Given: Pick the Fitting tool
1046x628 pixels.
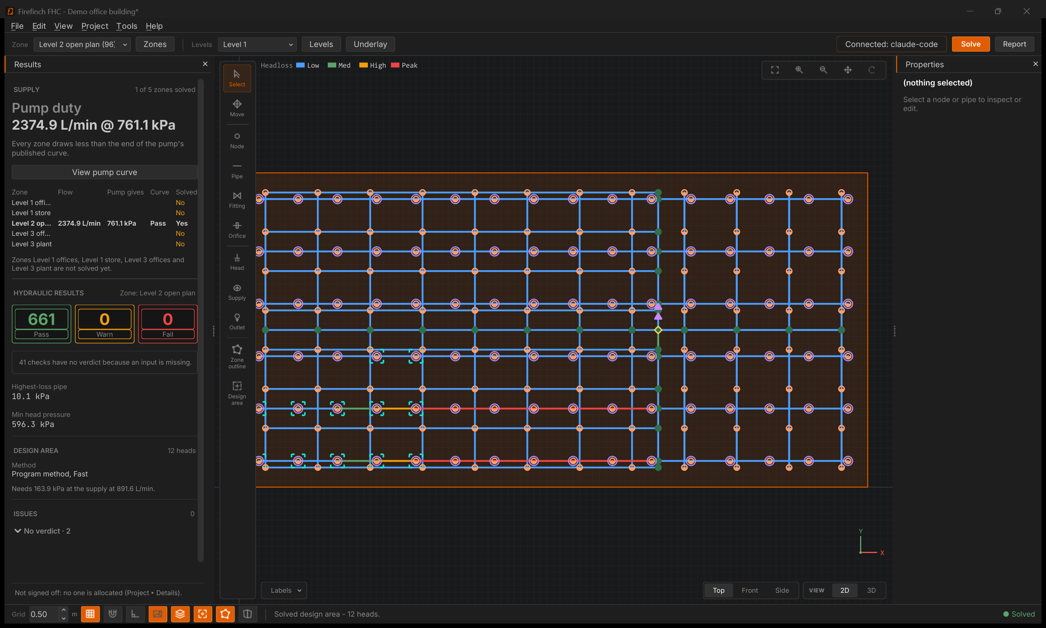Looking at the screenshot, I should coord(237,200).
